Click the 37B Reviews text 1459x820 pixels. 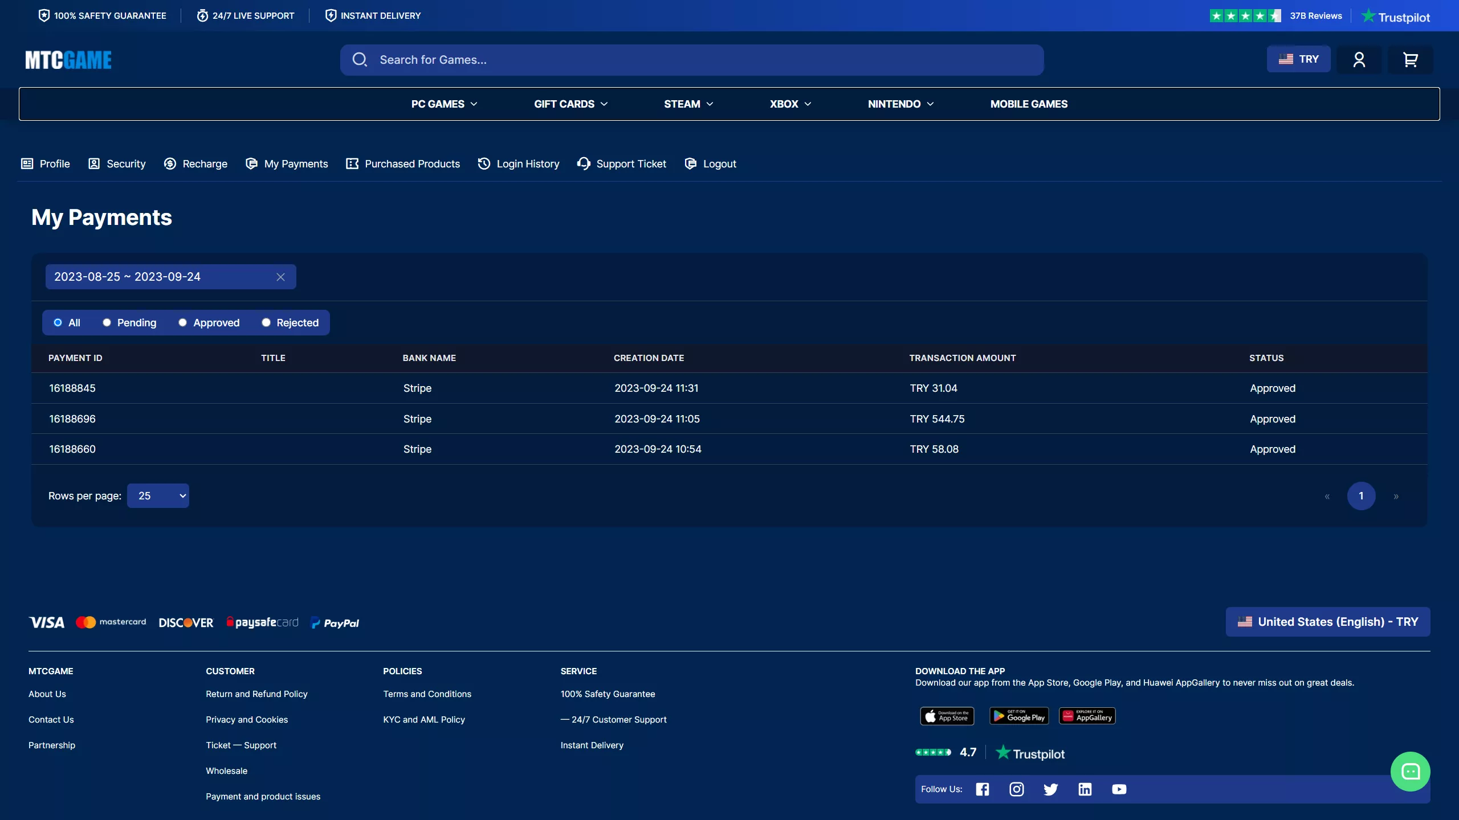click(x=1316, y=16)
